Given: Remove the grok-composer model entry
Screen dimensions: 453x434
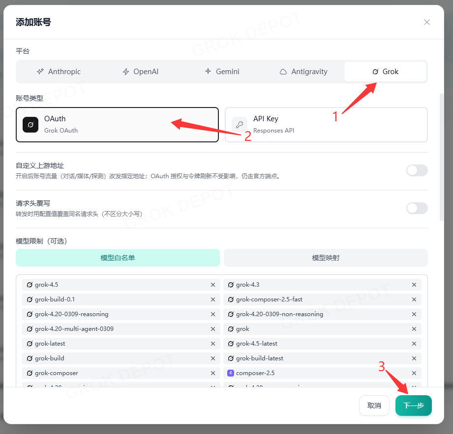Looking at the screenshot, I should coord(213,373).
